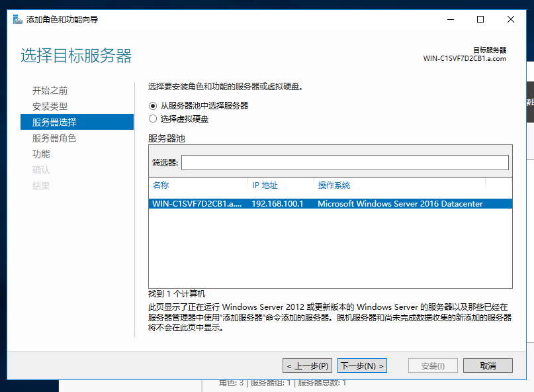The image size is (534, 392).
Task: Select server row WIN-C1SVF7D2CB1
Action: [330, 204]
